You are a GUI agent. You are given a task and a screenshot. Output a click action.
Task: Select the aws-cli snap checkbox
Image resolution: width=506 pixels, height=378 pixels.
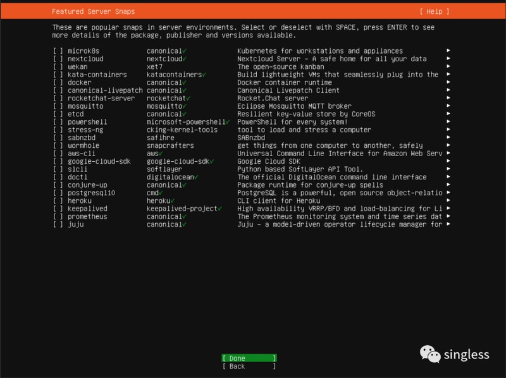(x=58, y=154)
